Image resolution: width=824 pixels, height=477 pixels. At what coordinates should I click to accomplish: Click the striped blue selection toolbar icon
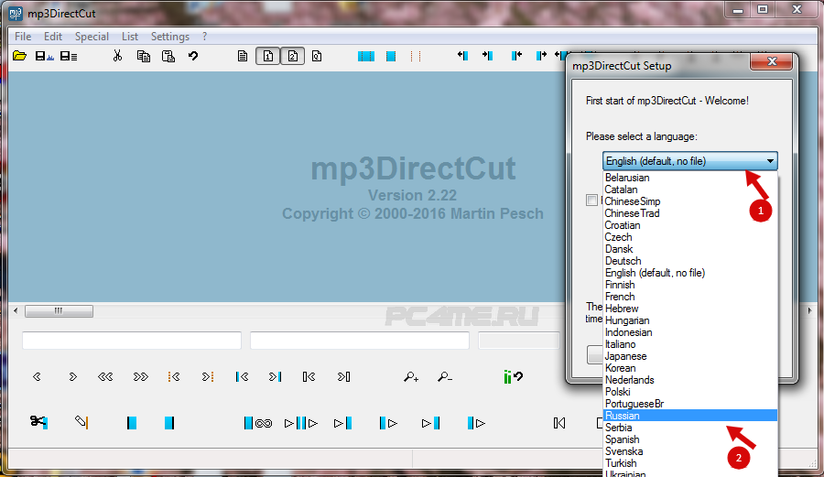365,56
